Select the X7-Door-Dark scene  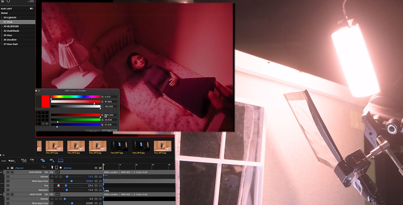[10, 44]
